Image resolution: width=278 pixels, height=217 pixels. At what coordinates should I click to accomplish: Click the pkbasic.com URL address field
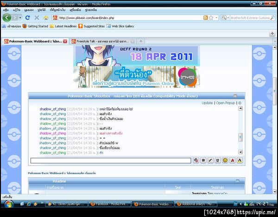coord(130,18)
